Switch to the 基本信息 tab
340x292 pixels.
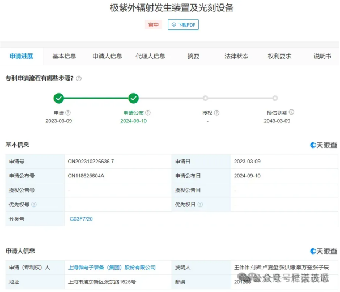pos(64,56)
